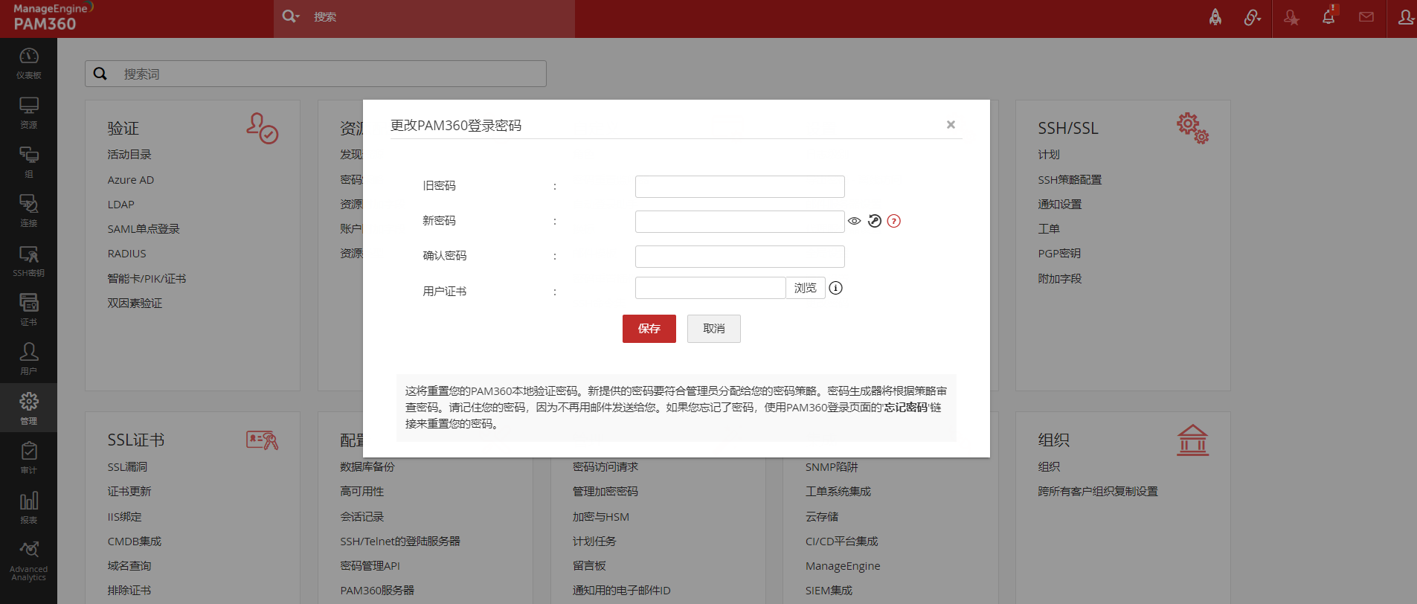Click the new password (新密码) field
The height and width of the screenshot is (604, 1417).
[x=740, y=221]
